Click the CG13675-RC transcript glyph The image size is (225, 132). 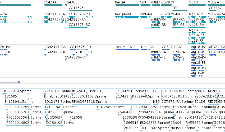click(x=78, y=27)
